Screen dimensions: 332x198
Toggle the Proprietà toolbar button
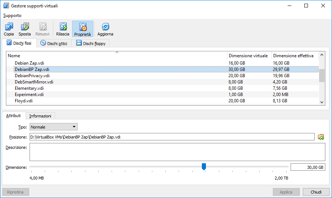[82, 29]
